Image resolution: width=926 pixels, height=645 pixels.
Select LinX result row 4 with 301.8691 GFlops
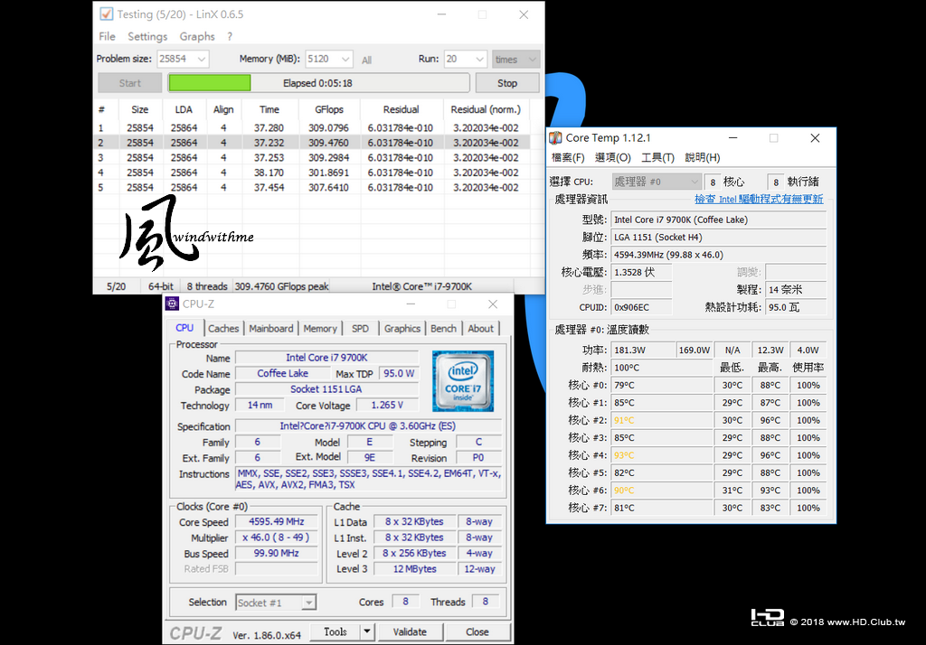311,173
